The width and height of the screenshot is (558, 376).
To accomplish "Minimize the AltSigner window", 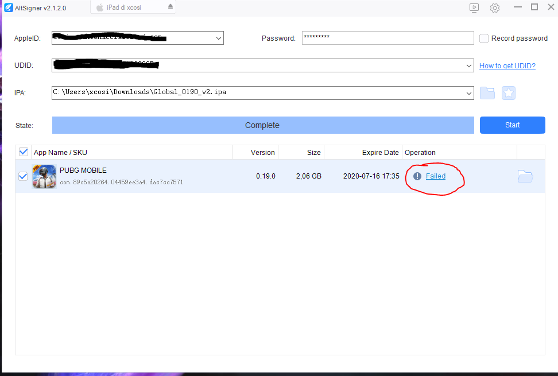I will (x=518, y=7).
